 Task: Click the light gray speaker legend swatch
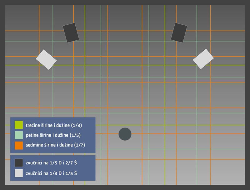pyautogui.click(x=19, y=173)
